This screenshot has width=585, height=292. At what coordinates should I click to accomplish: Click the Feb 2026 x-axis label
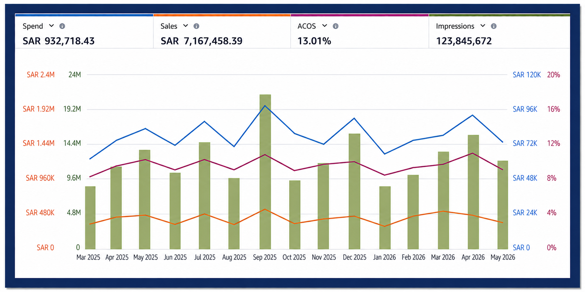pos(414,257)
